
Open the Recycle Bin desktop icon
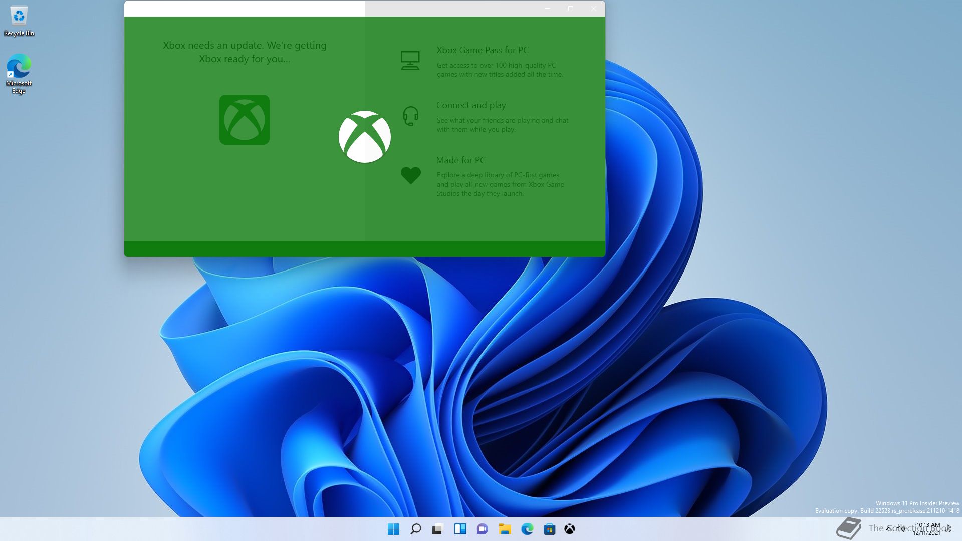tap(19, 21)
